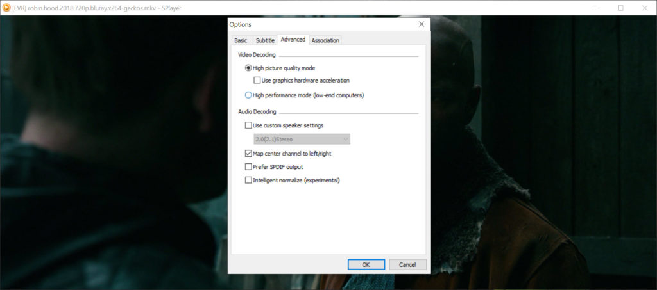Minimize the SPlayer window
Viewport: 657px width, 290px height.
click(x=597, y=8)
